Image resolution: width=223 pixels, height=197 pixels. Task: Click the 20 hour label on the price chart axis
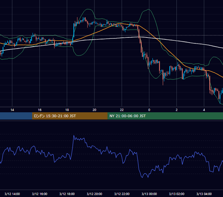click(94, 110)
